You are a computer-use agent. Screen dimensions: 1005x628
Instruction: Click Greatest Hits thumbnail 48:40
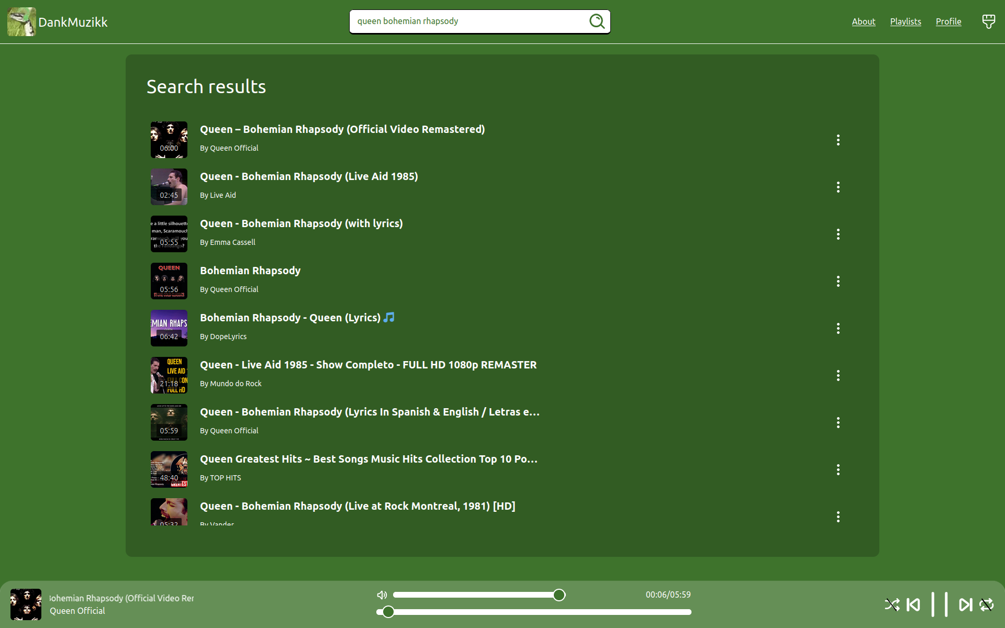click(x=169, y=469)
